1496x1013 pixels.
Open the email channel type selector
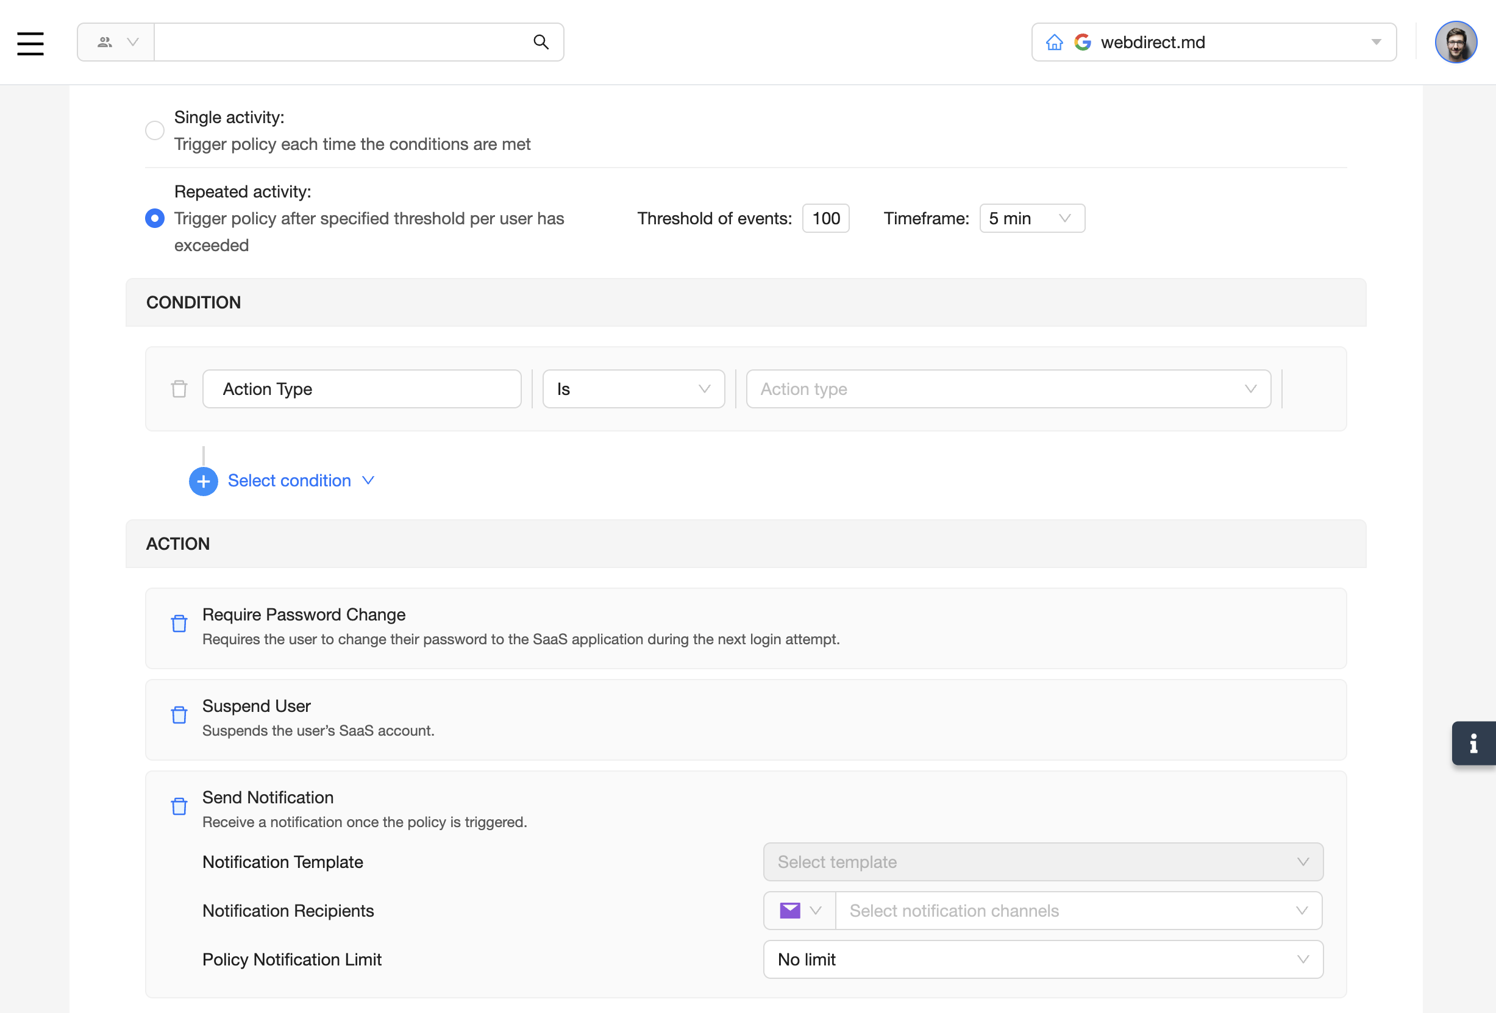pos(799,910)
